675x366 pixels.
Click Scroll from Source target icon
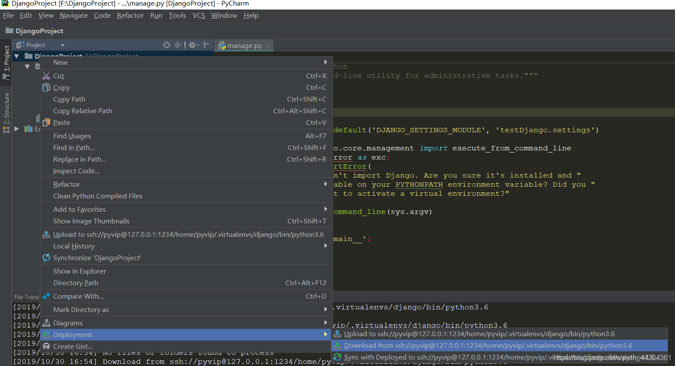[x=167, y=45]
